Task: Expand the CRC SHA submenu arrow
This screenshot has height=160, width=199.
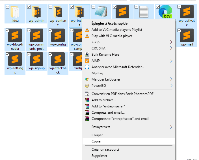Action: click(x=171, y=48)
